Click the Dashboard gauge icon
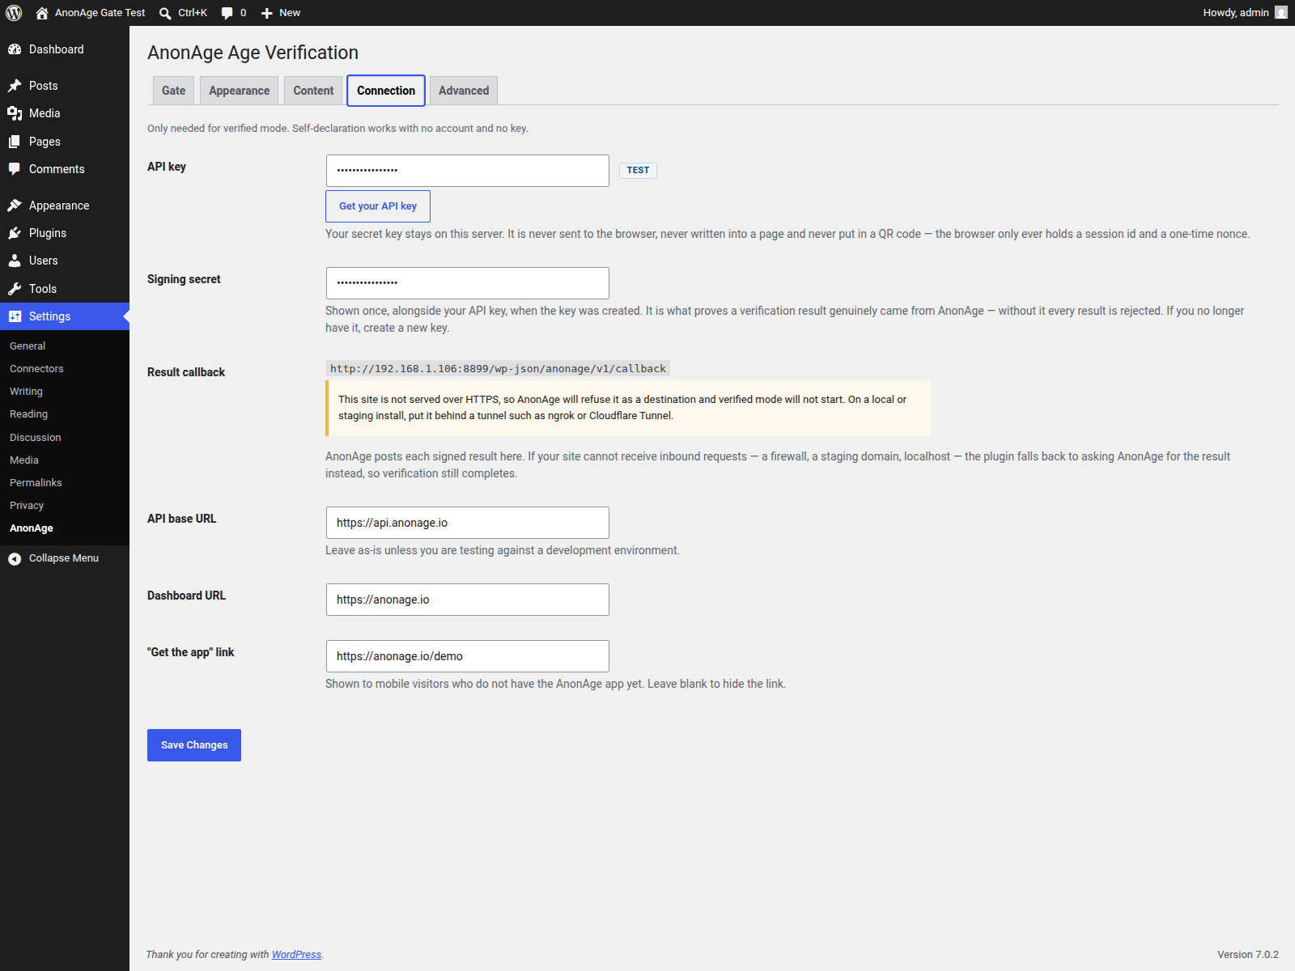 [x=15, y=49]
